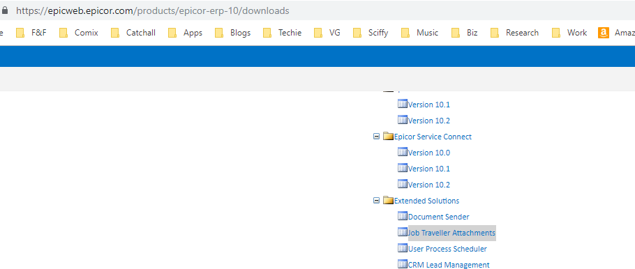The height and width of the screenshot is (269, 635).
Task: Click the table icon beside Service Connect Version 10.1
Action: pos(403,168)
